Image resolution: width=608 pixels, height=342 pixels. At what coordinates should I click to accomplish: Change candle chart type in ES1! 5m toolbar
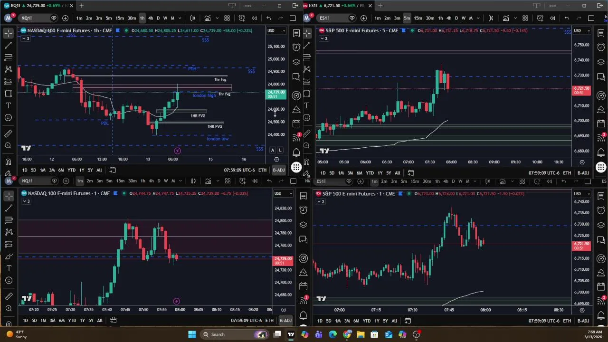pyautogui.click(x=491, y=18)
